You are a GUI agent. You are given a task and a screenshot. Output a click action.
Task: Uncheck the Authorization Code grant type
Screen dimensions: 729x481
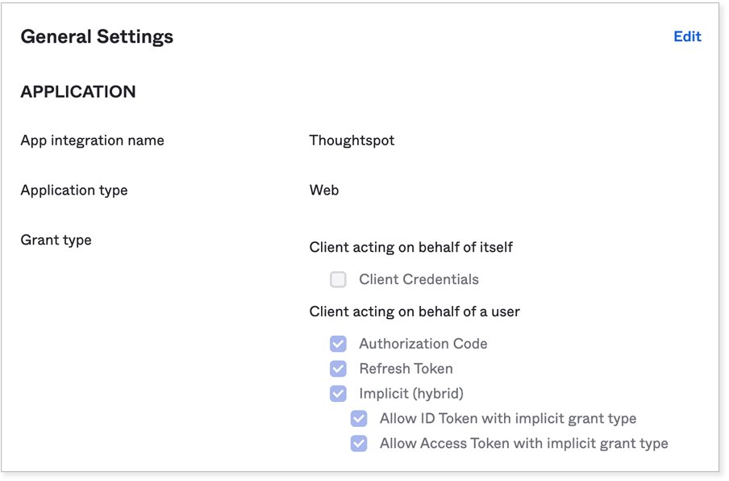point(338,343)
